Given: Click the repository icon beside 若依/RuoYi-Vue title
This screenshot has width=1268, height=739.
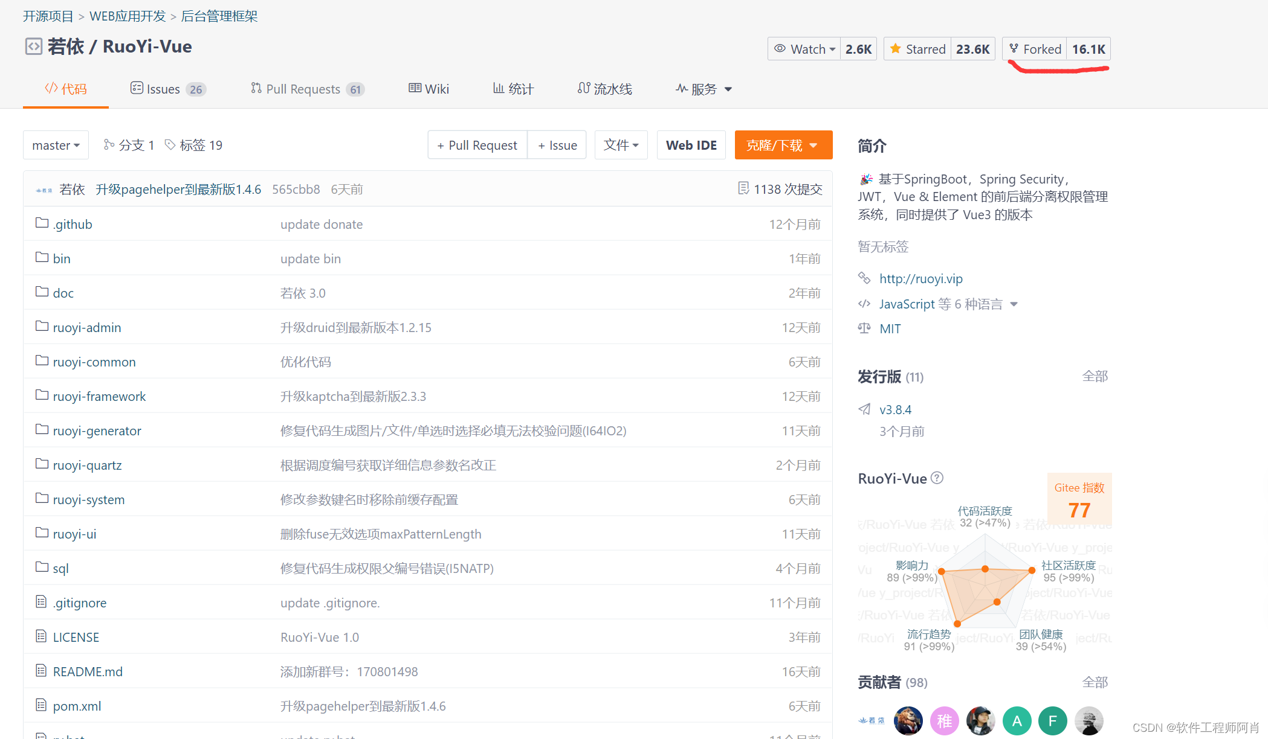Looking at the screenshot, I should pyautogui.click(x=33, y=46).
